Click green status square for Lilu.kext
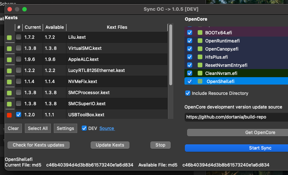Image resolution: width=288 pixels, height=175 pixels. tap(9, 38)
